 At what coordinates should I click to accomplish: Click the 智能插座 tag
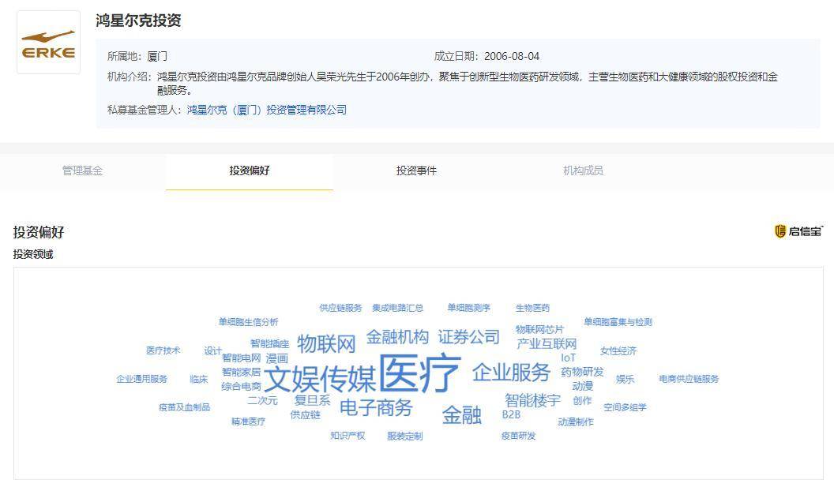point(269,343)
